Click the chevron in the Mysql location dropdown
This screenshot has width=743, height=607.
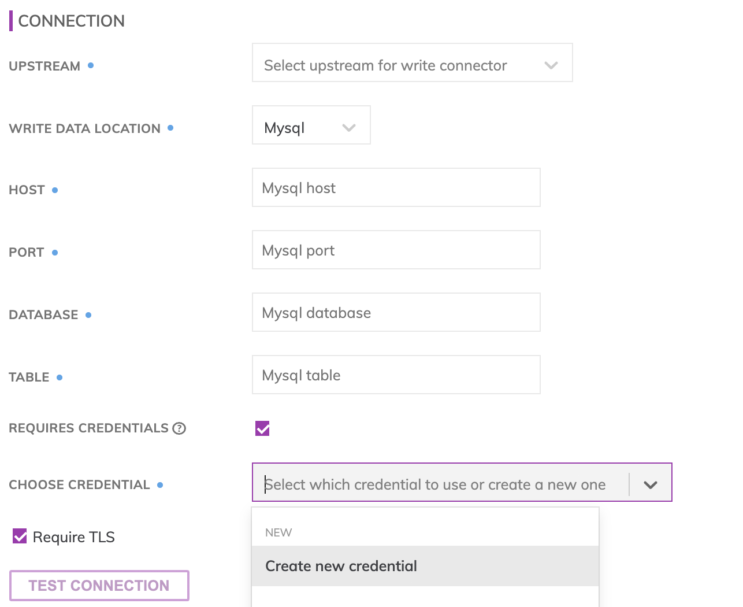click(x=349, y=128)
